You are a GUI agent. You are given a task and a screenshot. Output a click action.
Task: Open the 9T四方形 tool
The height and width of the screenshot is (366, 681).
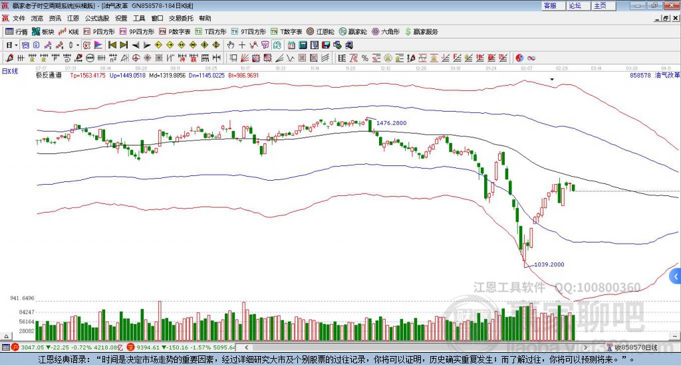click(x=249, y=32)
